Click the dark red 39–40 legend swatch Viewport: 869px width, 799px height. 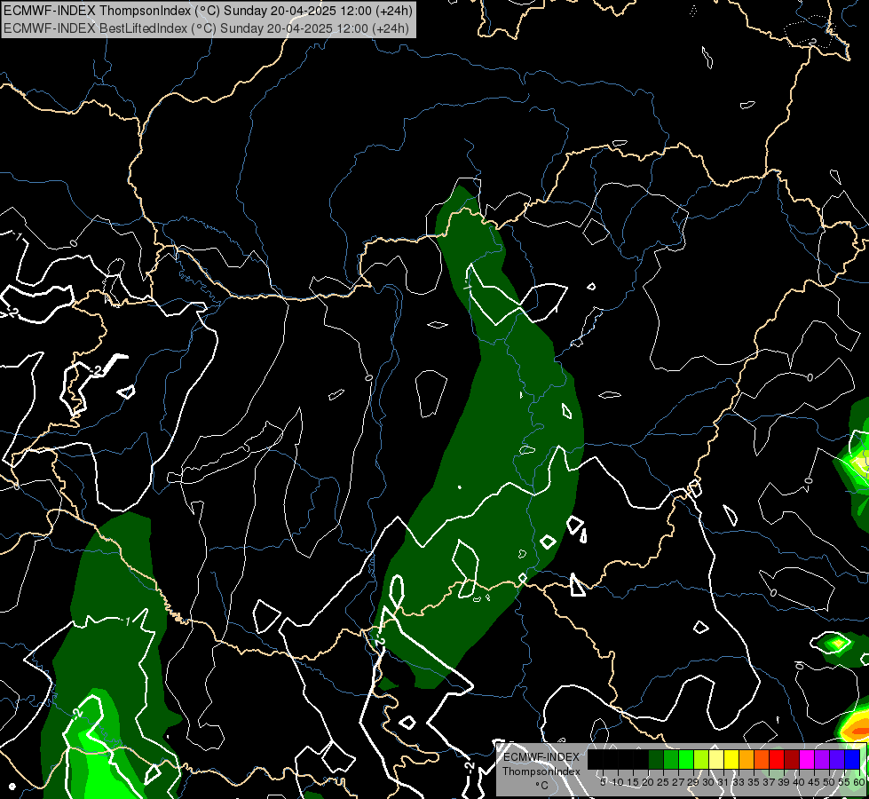pyautogui.click(x=792, y=759)
